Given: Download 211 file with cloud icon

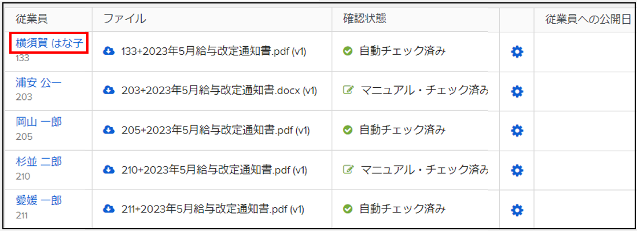Looking at the screenshot, I should coord(108,208).
